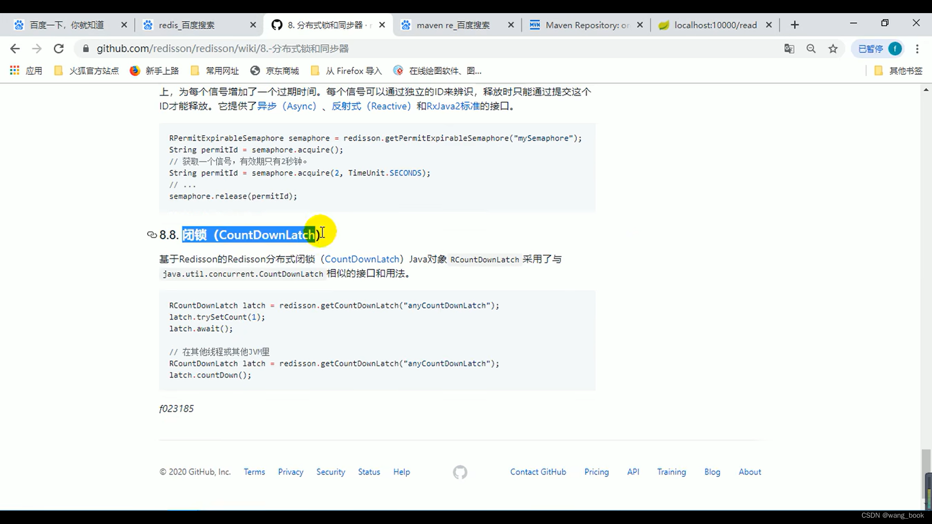Open the Terms footer link
Viewport: 932px width, 524px height.
tap(254, 472)
